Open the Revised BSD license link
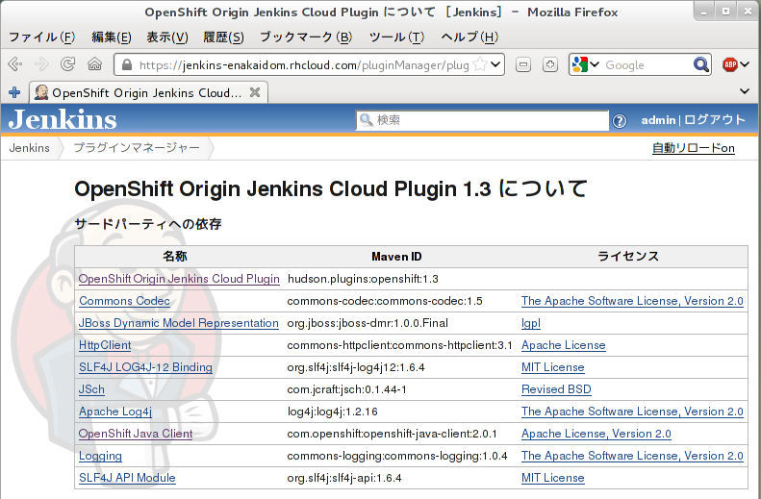 point(556,389)
